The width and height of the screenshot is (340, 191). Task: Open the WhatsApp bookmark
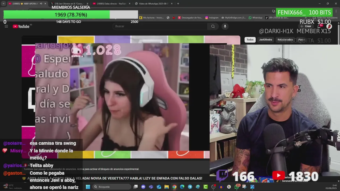(x=255, y=18)
